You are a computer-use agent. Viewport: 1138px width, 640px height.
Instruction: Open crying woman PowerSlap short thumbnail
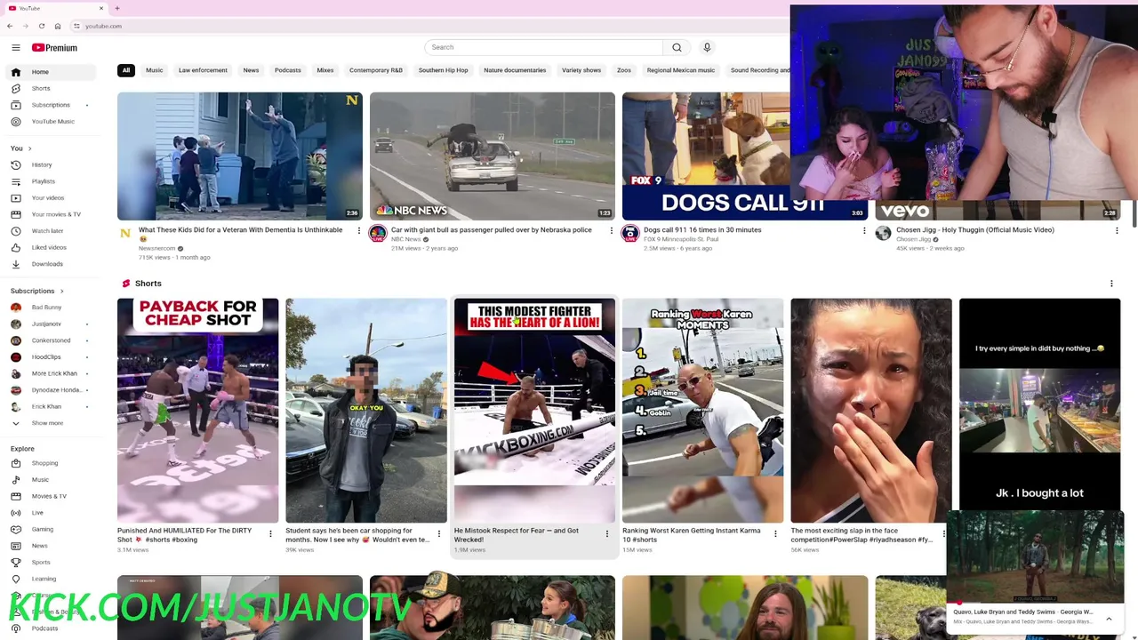pos(871,411)
